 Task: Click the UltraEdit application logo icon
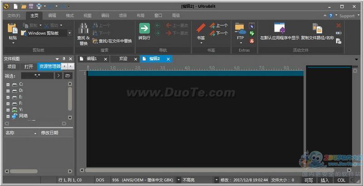pyautogui.click(x=6, y=6)
